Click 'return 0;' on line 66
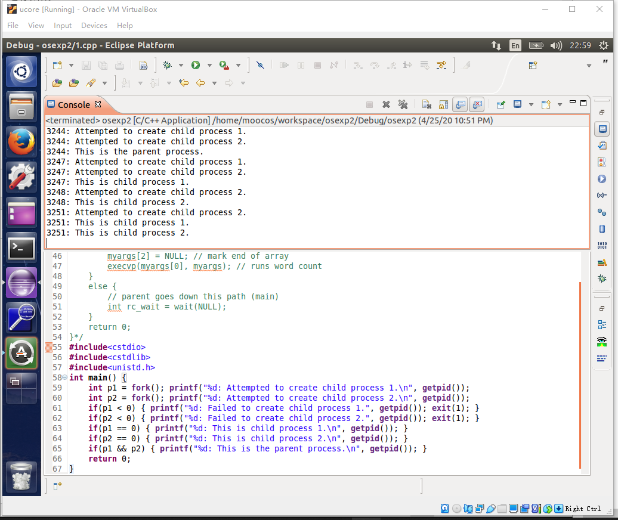This screenshot has width=618, height=520. click(110, 459)
